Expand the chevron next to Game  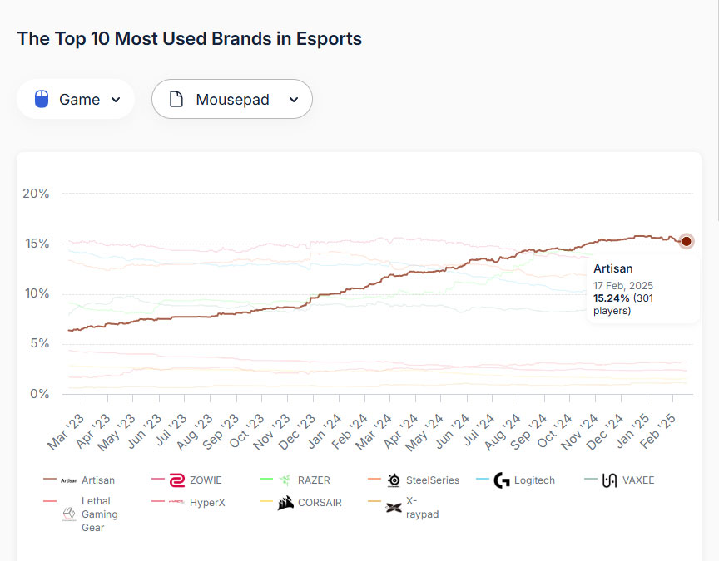click(x=116, y=100)
